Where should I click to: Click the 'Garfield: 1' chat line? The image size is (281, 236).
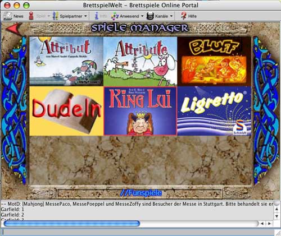pyautogui.click(x=12, y=209)
